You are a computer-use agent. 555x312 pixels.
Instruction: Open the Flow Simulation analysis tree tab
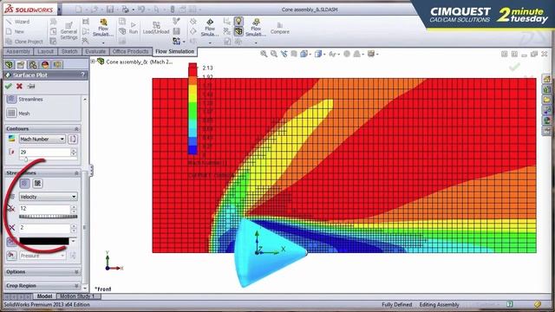[57, 64]
